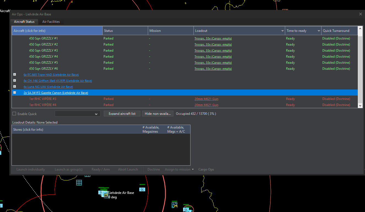Open the GRIZZLY #1 troops loadout link

pos(213,38)
